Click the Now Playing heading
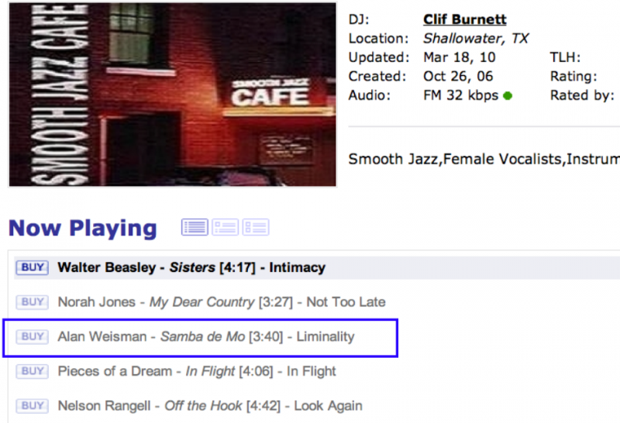This screenshot has width=620, height=423. (83, 229)
